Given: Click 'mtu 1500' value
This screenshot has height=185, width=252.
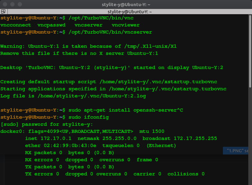Looking at the screenshot, I should click(x=152, y=131).
